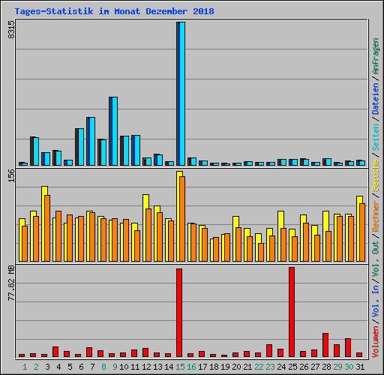Click the cyan pages bar for day 9
This screenshot has height=375, width=384.
[x=115, y=131]
